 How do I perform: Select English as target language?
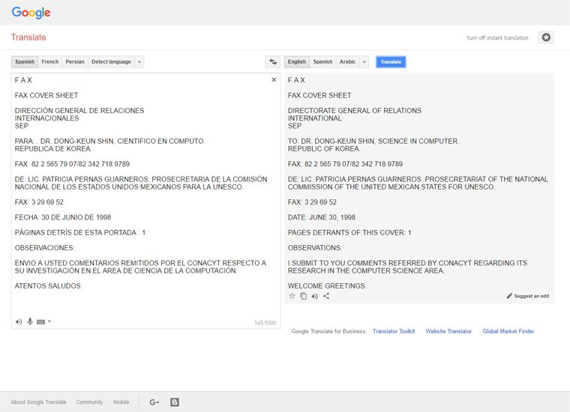tap(297, 61)
